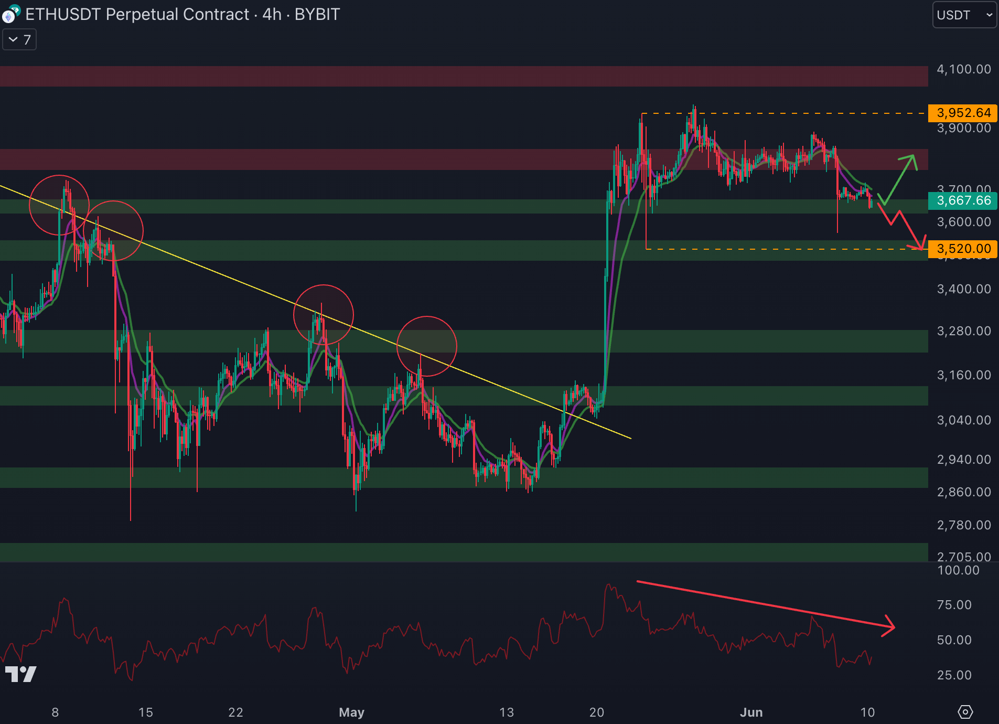Open chart settings gear icon
This screenshot has height=724, width=999.
tap(965, 712)
